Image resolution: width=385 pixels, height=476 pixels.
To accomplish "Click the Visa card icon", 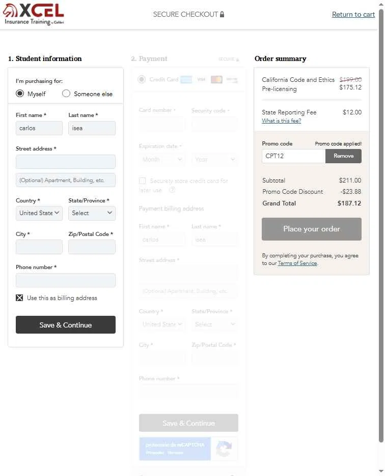I will (x=201, y=79).
